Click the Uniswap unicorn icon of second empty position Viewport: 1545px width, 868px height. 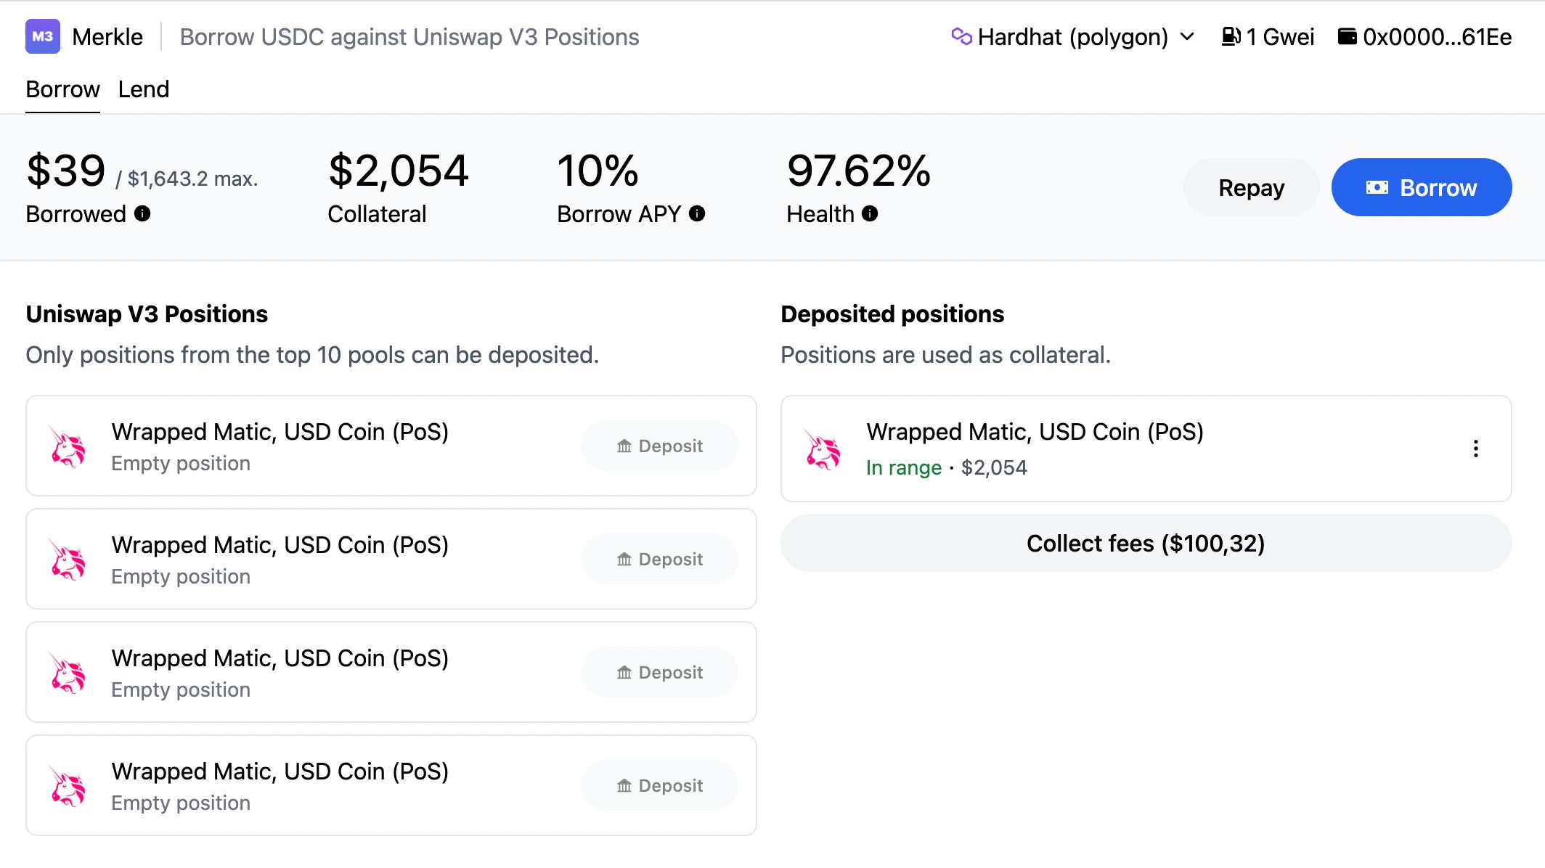(68, 559)
